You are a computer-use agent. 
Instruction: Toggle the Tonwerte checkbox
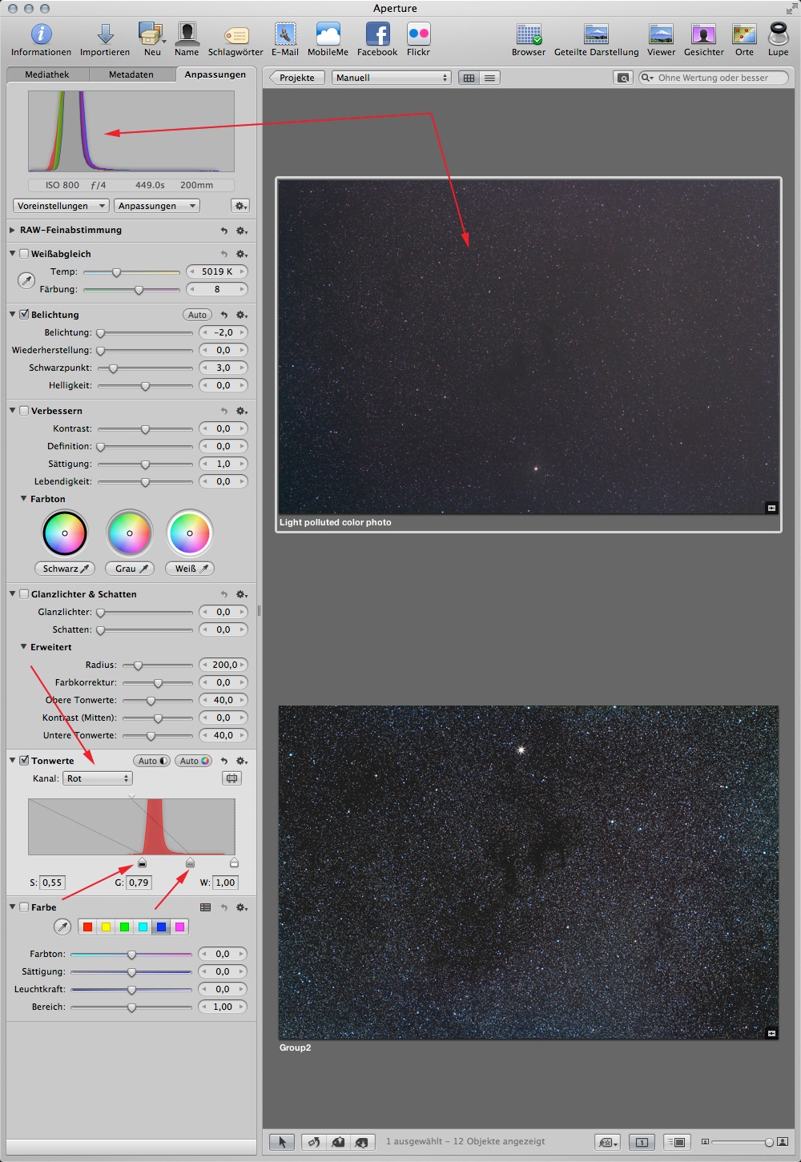[24, 761]
